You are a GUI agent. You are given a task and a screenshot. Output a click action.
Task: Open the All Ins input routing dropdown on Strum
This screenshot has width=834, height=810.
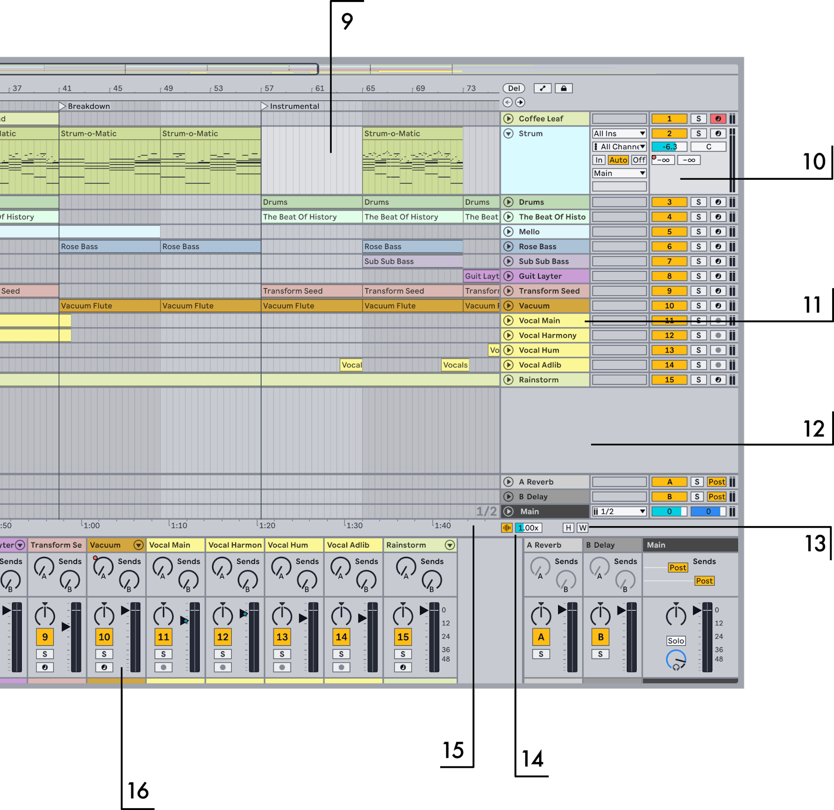pyautogui.click(x=619, y=133)
